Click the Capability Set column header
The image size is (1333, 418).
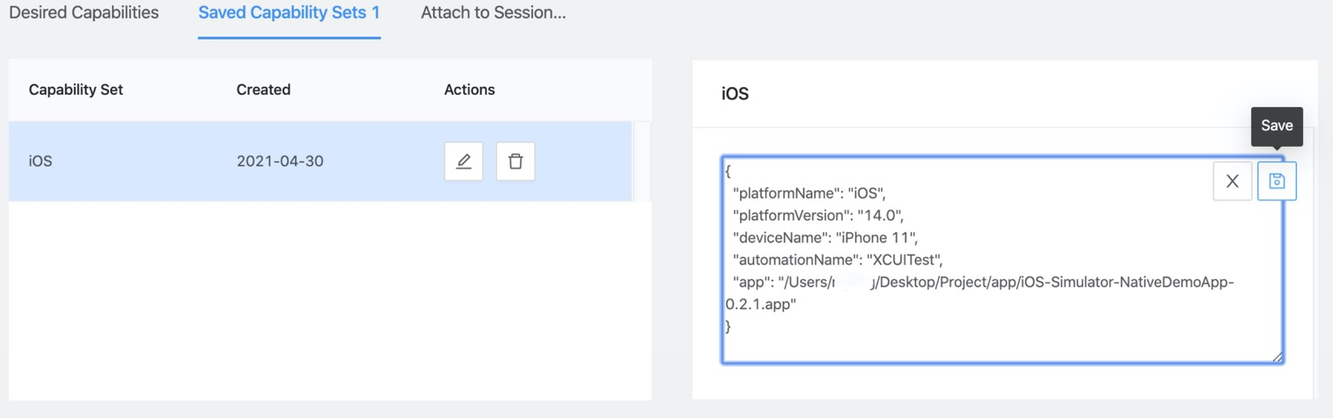(76, 90)
